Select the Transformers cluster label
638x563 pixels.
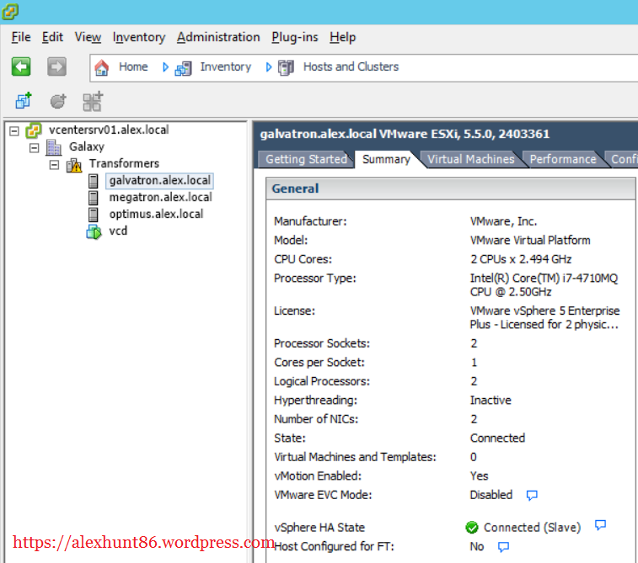[124, 163]
